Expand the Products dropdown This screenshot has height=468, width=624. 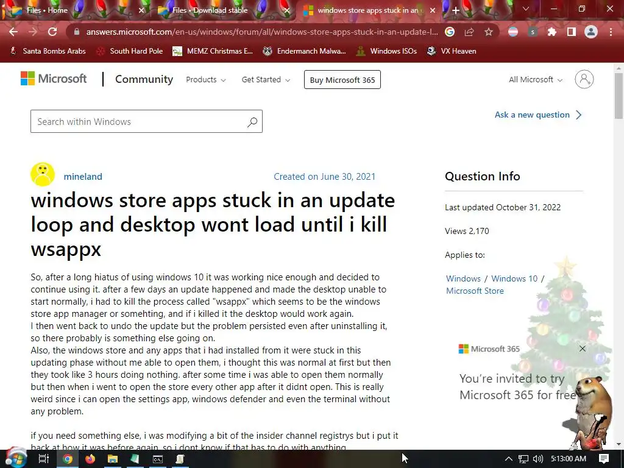tap(206, 80)
